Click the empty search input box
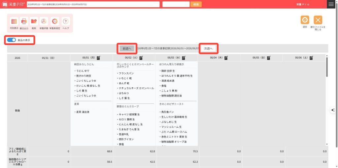This screenshot has width=338, height=168. 176,4
